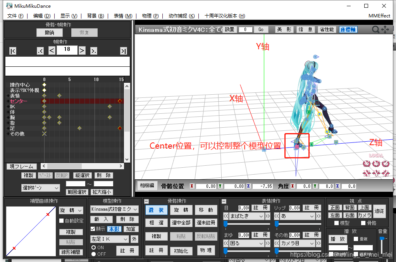Click the Y-axis rotation handle under LOCAL
396x262 pixels.
pos(376,164)
